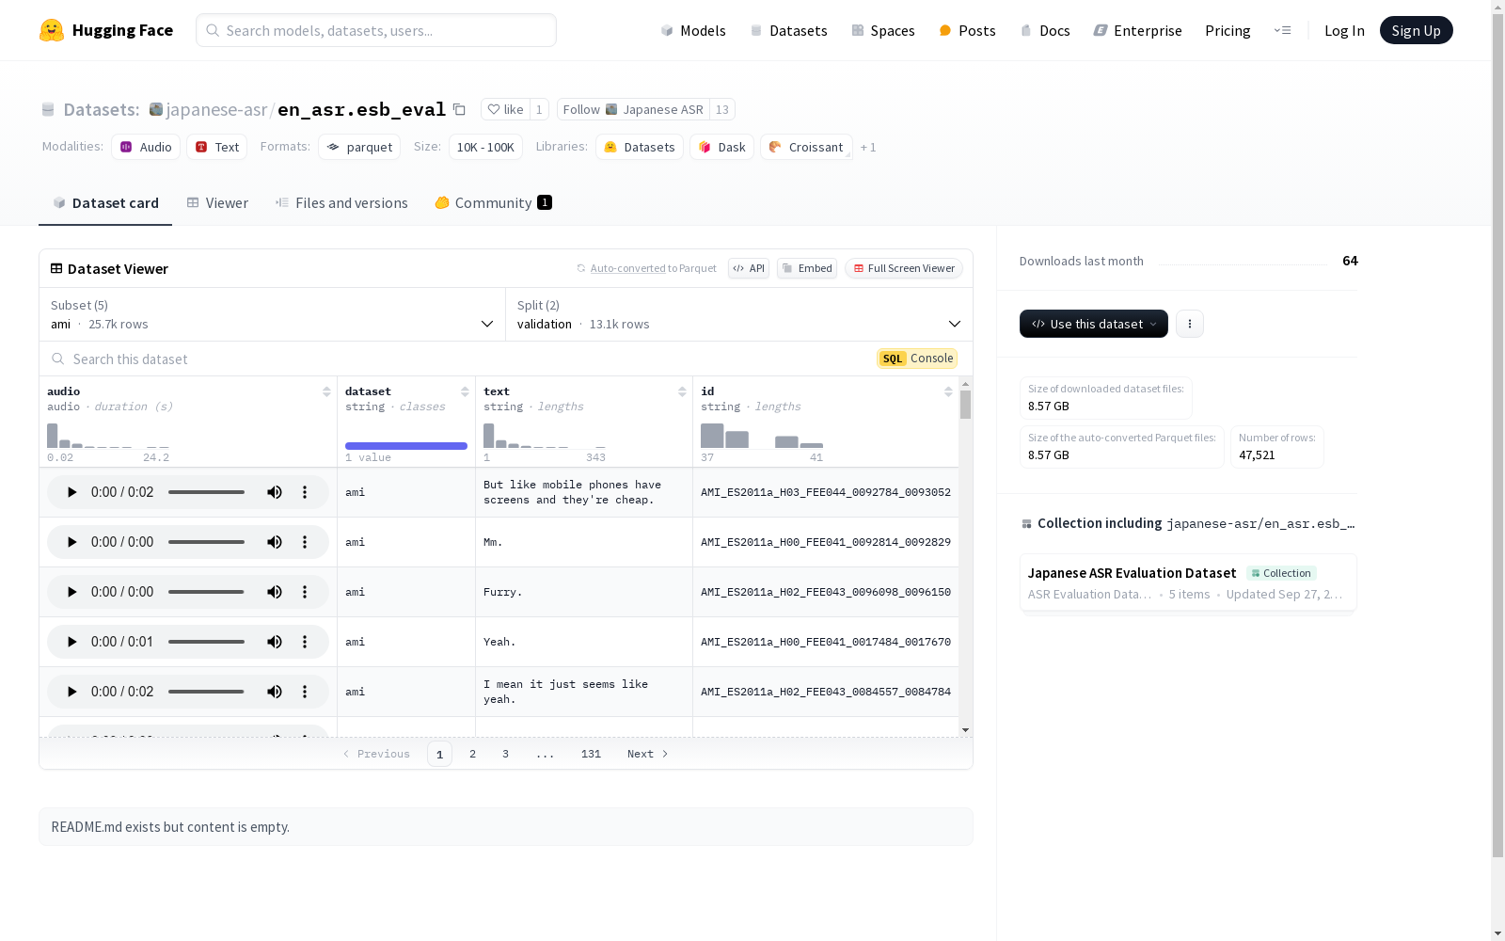Open audio options menu for the 'Yeah.' row

(305, 642)
